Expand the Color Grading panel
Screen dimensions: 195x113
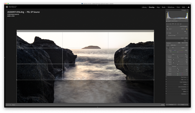[188, 82]
